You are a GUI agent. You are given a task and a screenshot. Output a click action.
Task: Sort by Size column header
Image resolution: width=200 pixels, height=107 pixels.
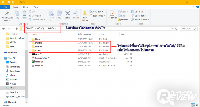(x=122, y=34)
